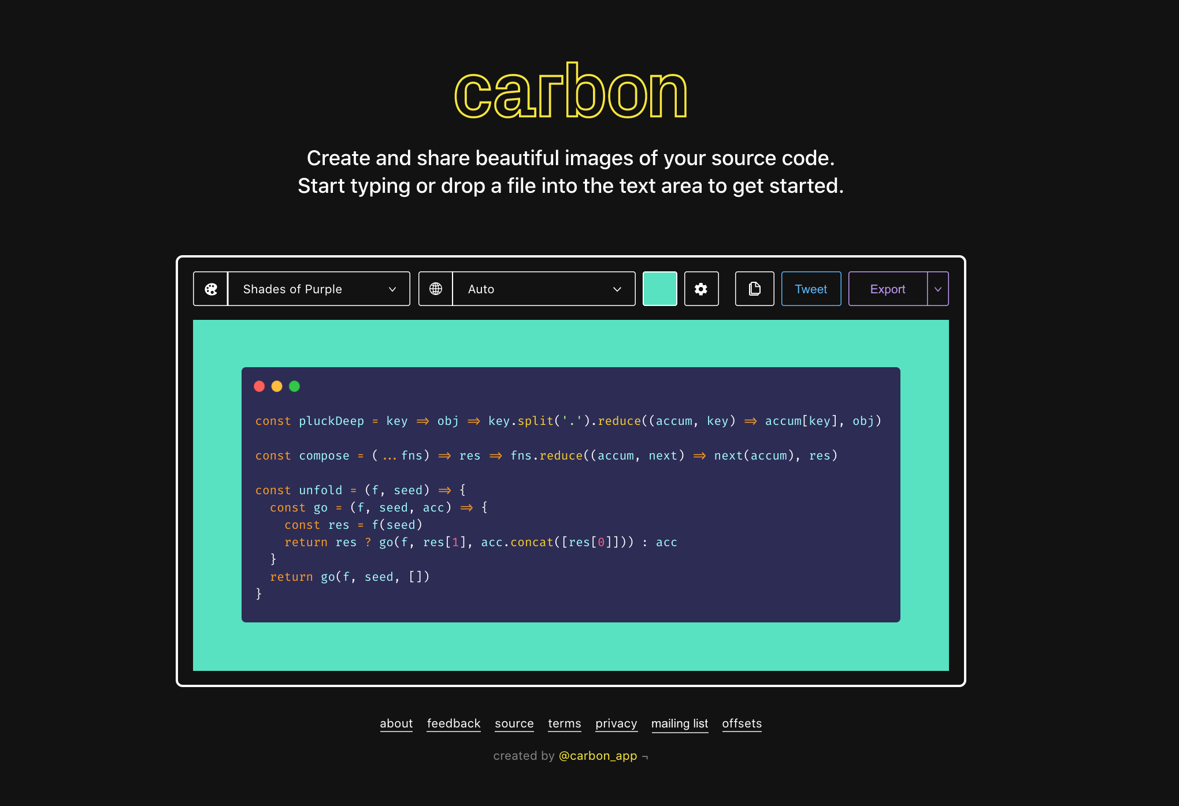Viewport: 1179px width, 806px height.
Task: Open the Shades of Purple theme dropdown
Action: point(319,289)
